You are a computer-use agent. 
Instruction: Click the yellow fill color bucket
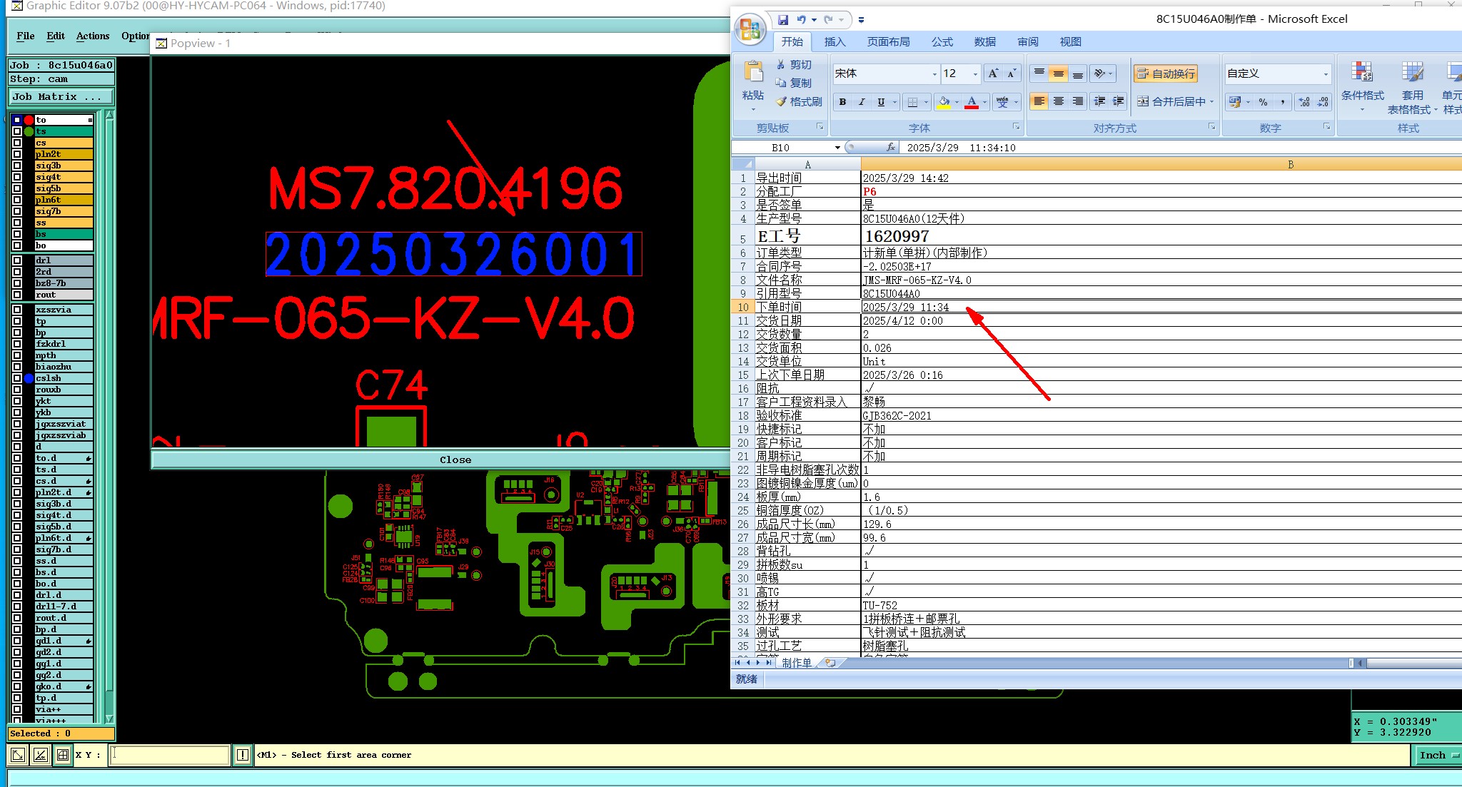pyautogui.click(x=944, y=102)
